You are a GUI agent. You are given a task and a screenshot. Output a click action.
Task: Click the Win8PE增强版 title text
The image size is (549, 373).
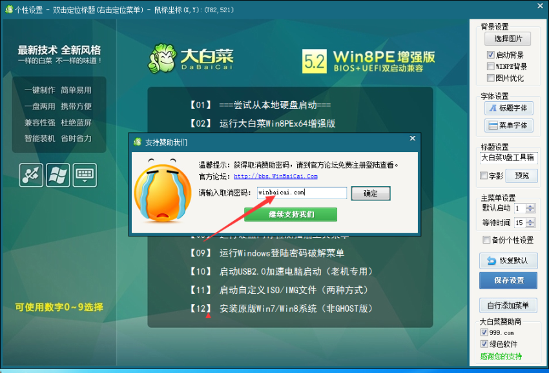[384, 57]
